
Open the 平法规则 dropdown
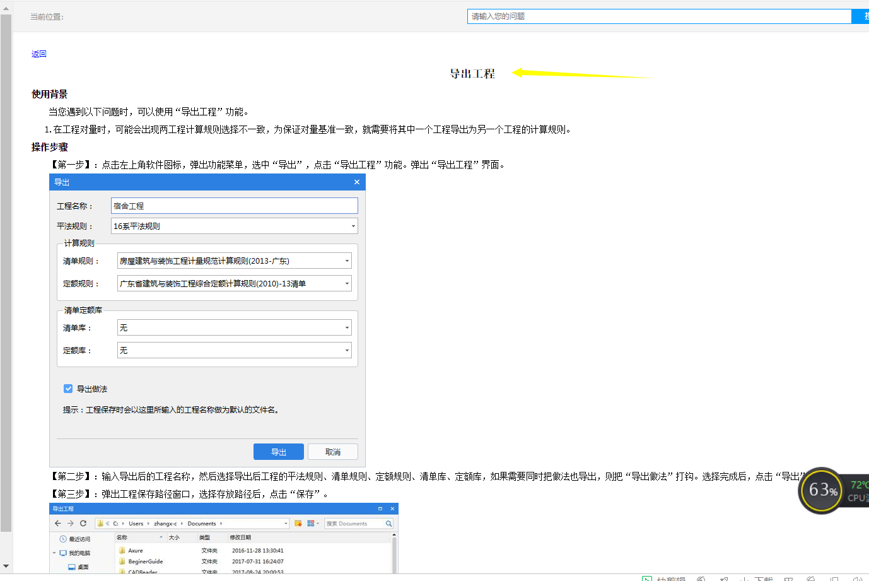[x=234, y=226]
